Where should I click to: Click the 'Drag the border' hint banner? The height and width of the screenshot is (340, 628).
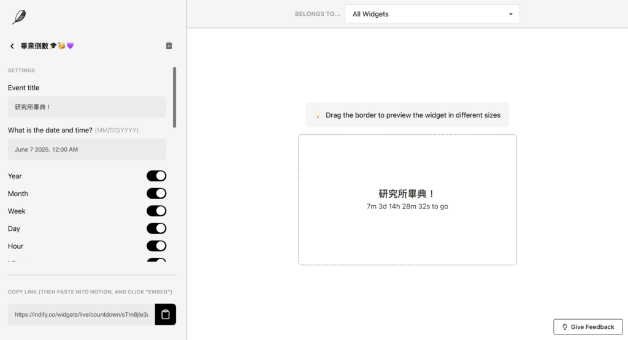407,115
